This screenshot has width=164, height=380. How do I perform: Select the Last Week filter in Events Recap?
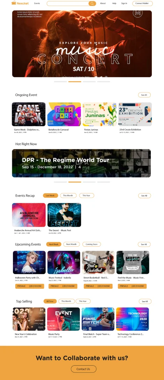[x=50, y=196]
